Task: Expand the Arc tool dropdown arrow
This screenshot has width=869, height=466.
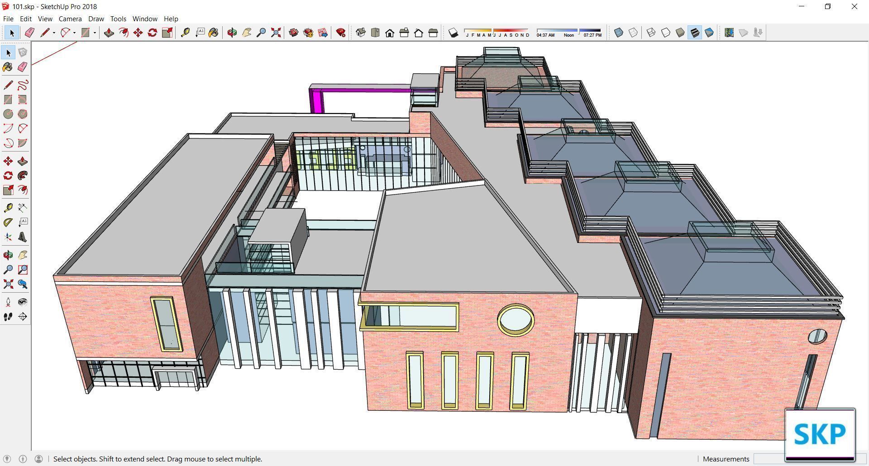Action: pos(74,33)
